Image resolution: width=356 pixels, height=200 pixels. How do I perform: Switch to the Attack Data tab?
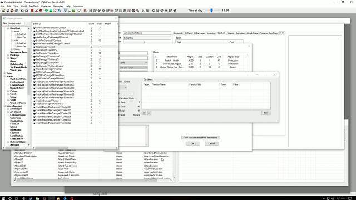tap(252, 33)
